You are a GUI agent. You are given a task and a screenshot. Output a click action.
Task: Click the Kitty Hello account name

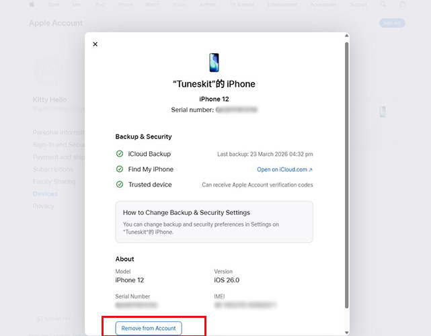tap(50, 99)
